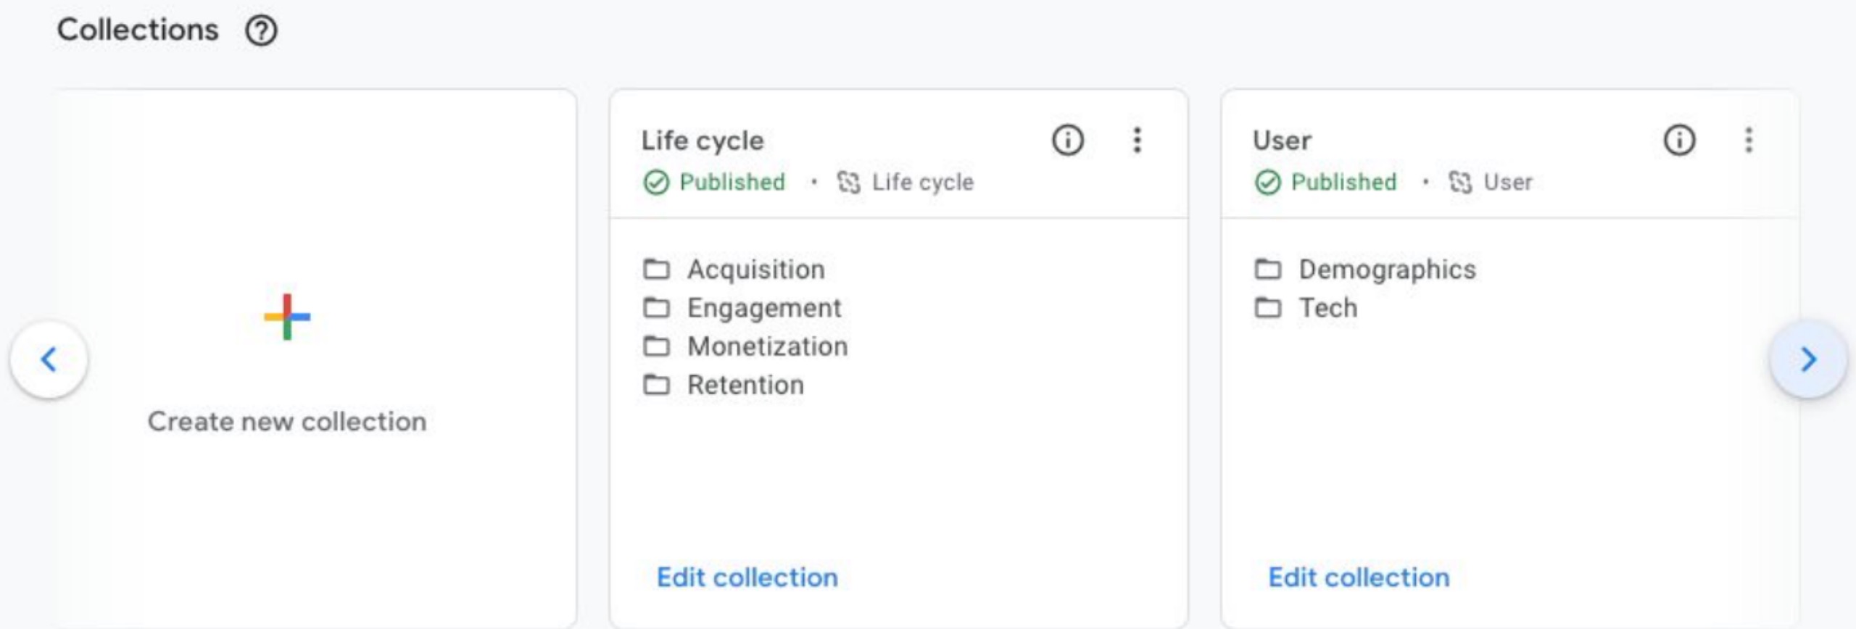Click the Collections help question mark icon
The width and height of the screenshot is (1856, 629).
click(261, 31)
